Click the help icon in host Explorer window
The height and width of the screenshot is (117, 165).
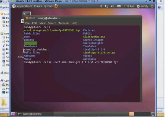click(x=159, y=7)
